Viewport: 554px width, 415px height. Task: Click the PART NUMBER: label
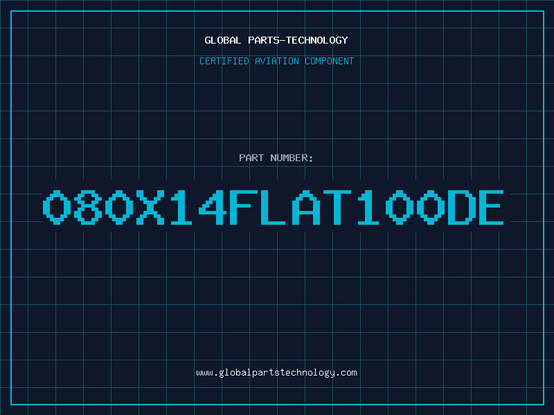click(276, 158)
